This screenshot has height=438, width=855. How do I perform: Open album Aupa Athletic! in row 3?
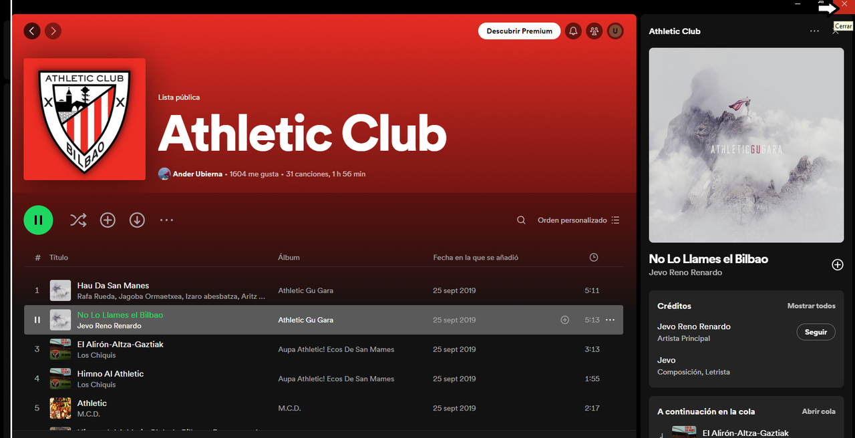[x=336, y=349]
